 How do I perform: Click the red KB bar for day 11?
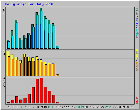pos(49,97)
